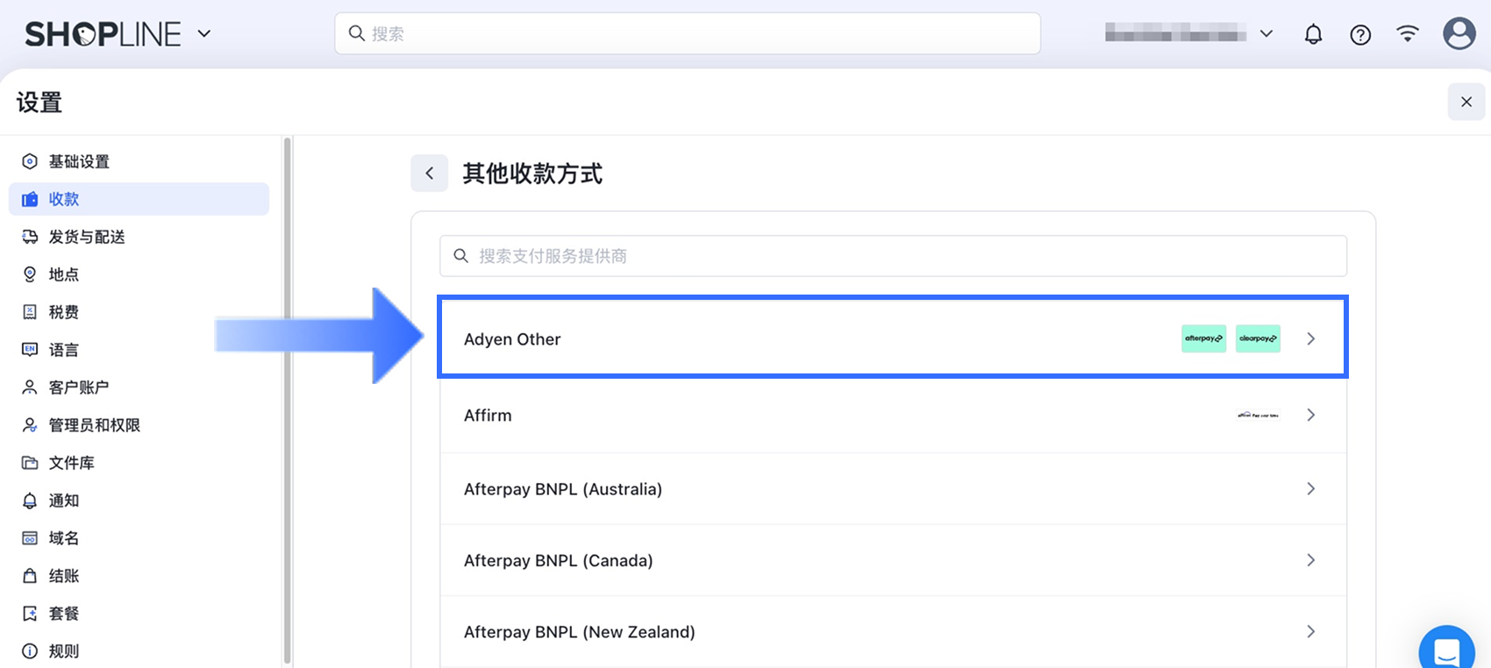Expand the Affirm row chevron

coord(1310,415)
